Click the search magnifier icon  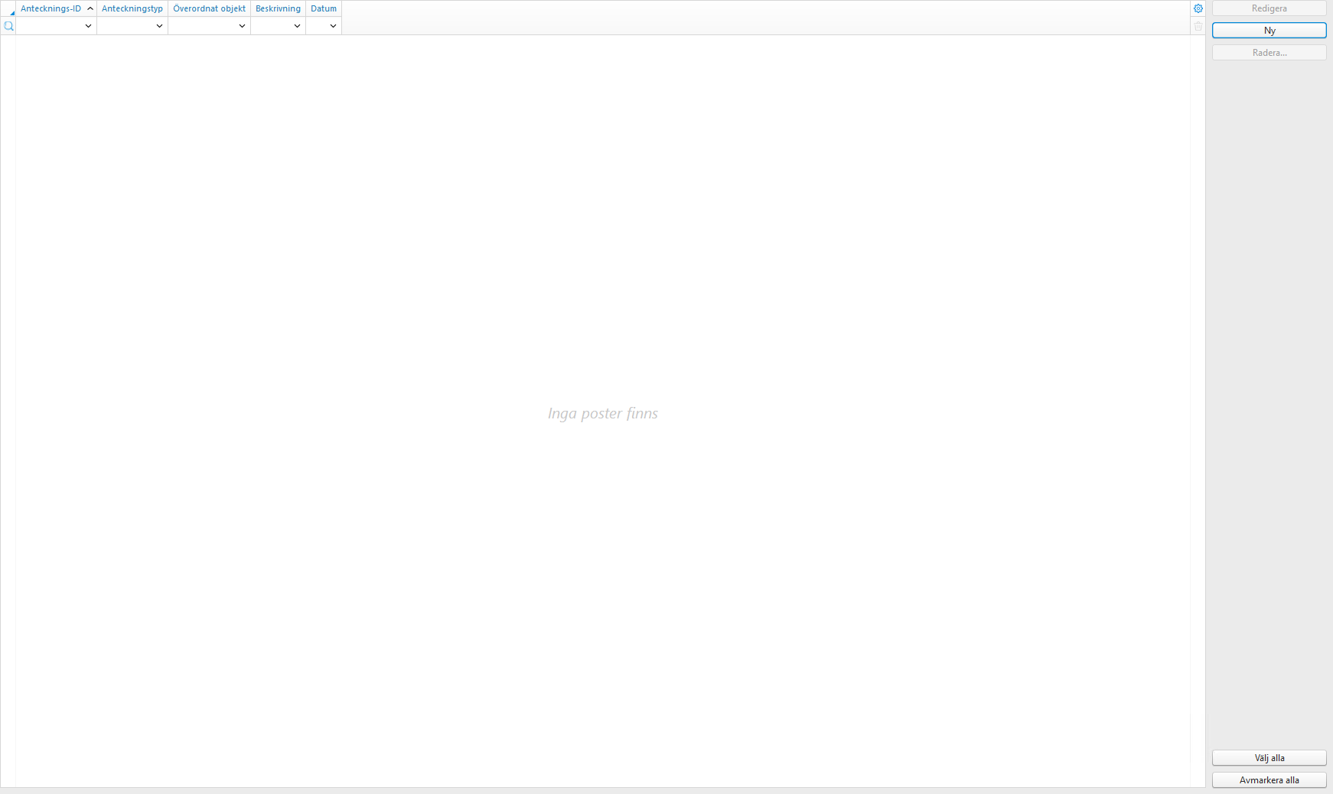click(x=8, y=25)
